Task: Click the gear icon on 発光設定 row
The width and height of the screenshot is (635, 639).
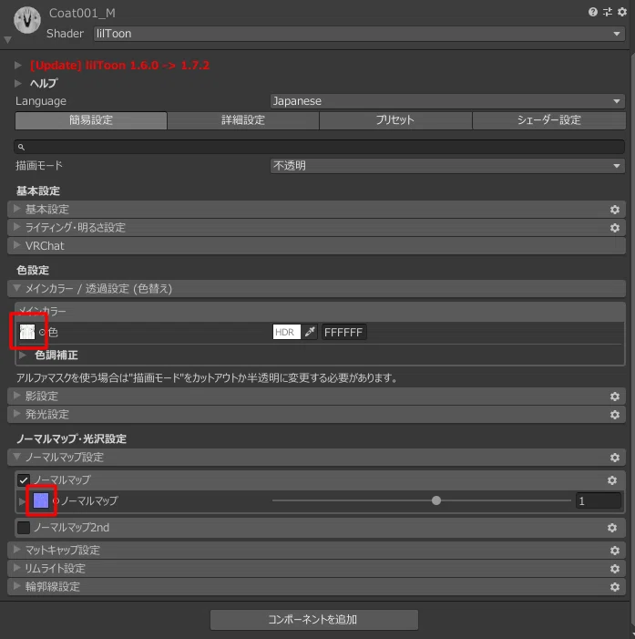Action: [x=615, y=415]
